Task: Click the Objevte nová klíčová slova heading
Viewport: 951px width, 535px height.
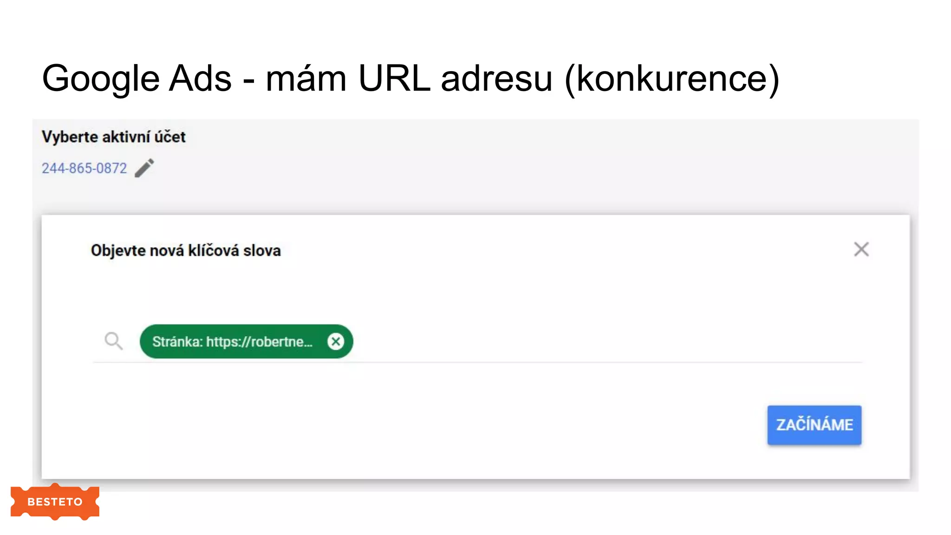Action: (186, 250)
